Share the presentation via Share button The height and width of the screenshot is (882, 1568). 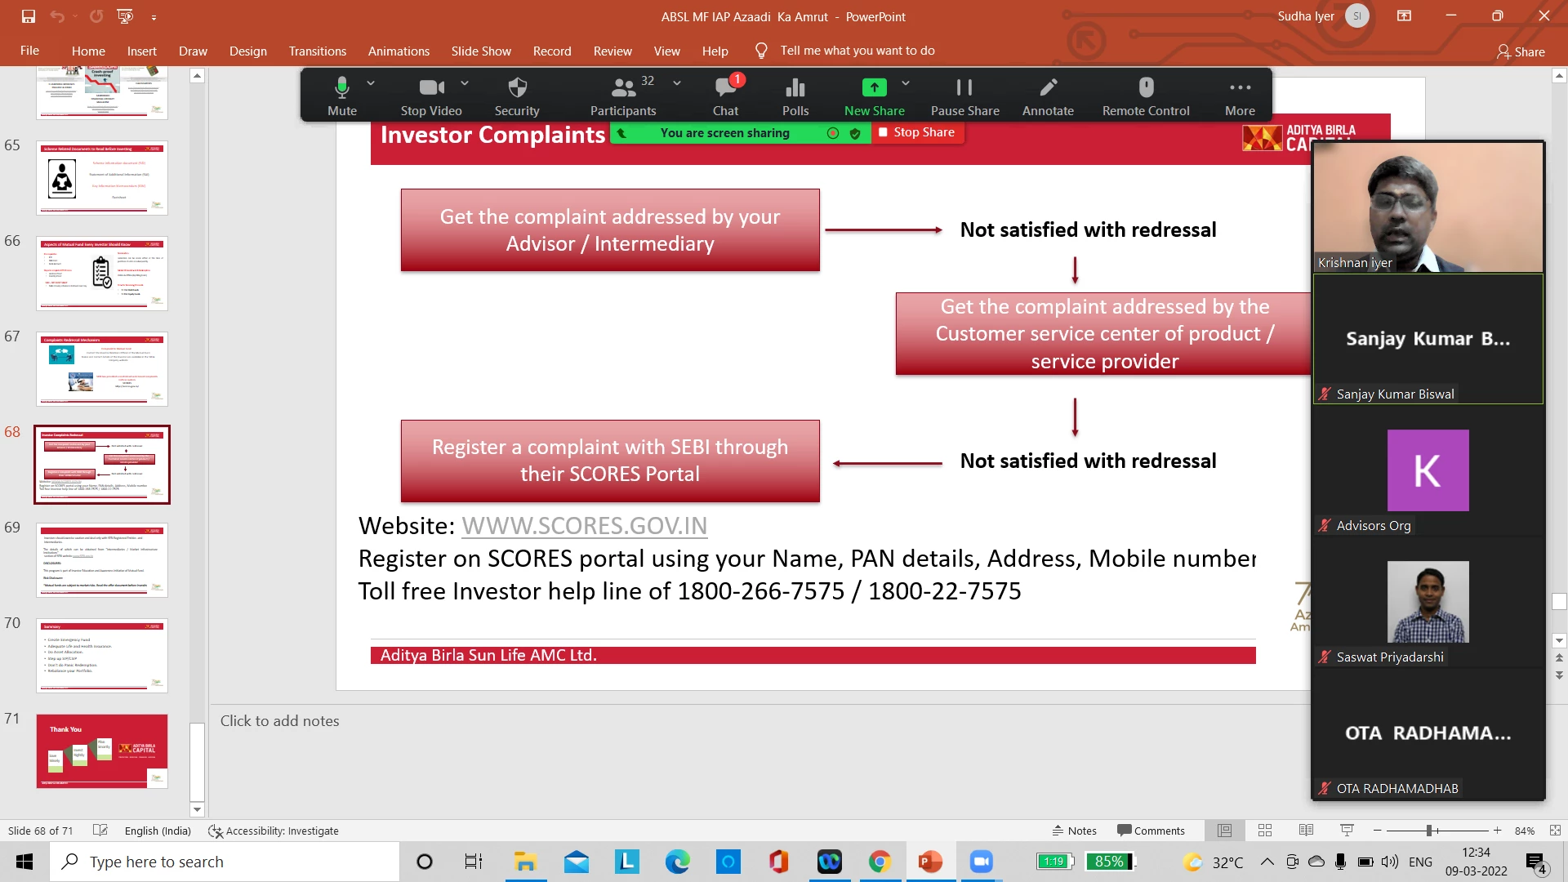1521,51
